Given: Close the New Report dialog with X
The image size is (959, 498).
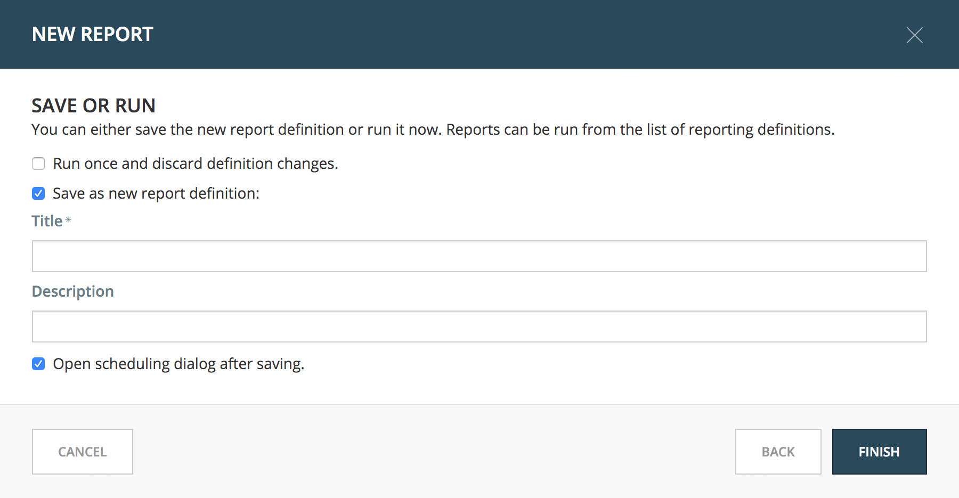Looking at the screenshot, I should (x=915, y=35).
